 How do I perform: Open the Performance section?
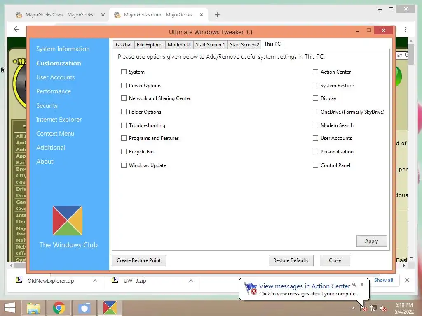pyautogui.click(x=54, y=91)
